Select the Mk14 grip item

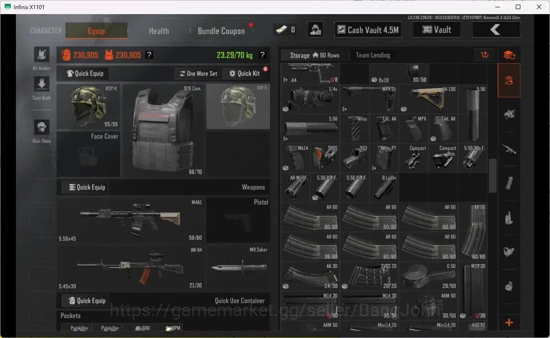coord(296,158)
